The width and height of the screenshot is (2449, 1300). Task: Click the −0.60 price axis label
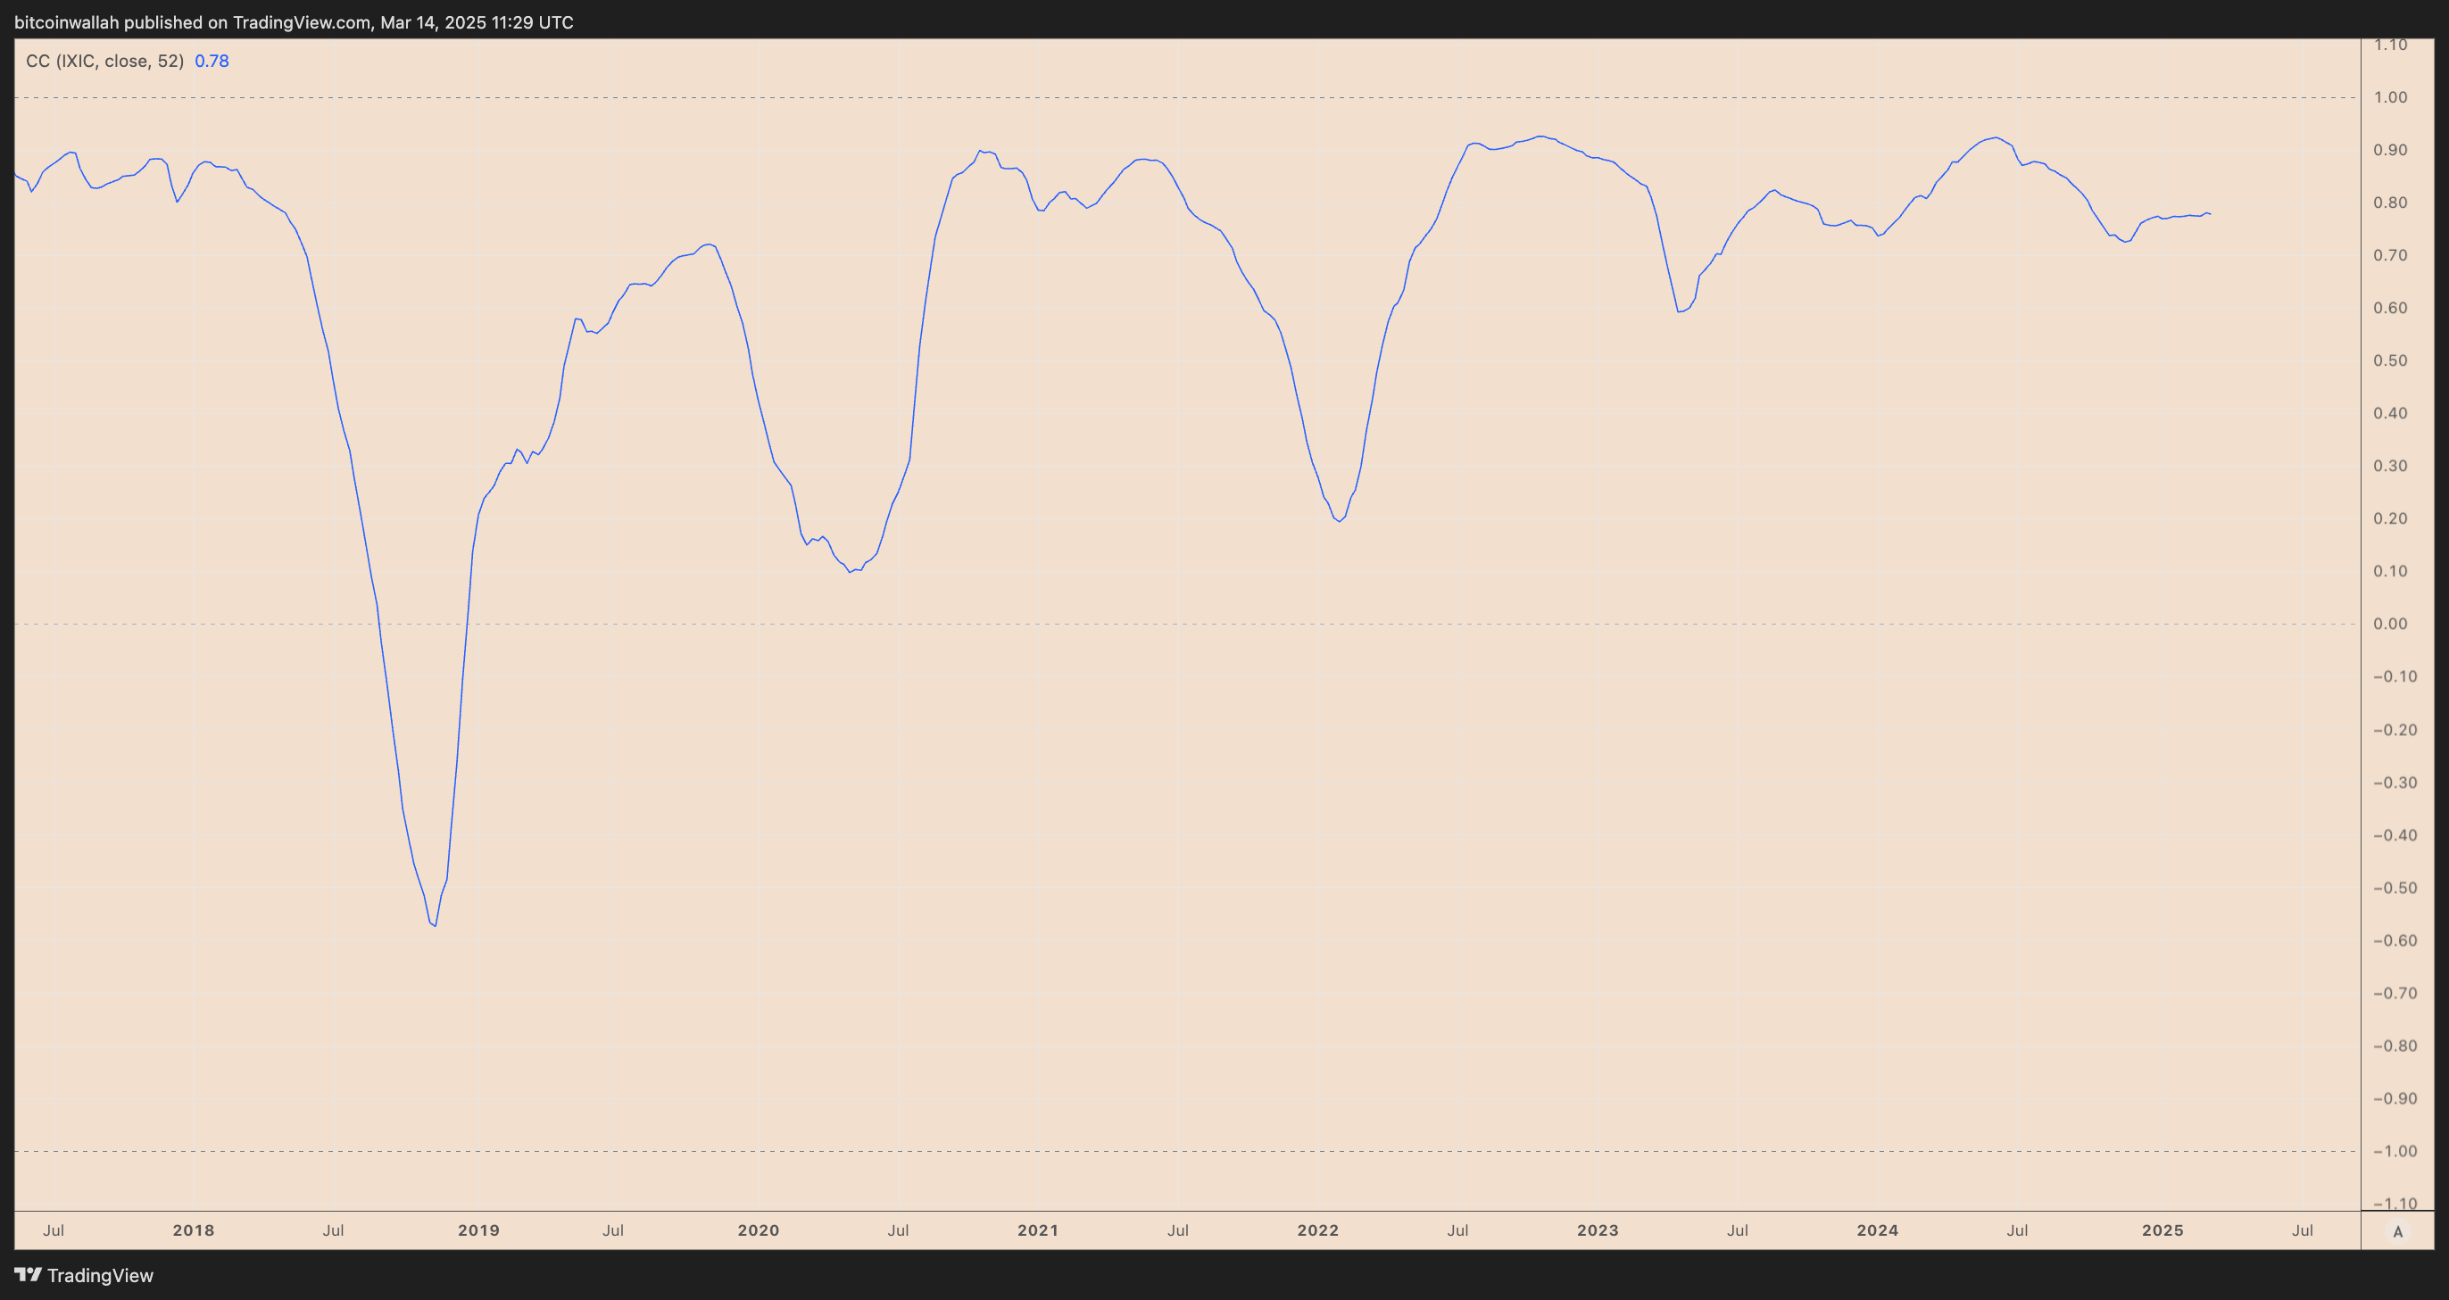[2395, 940]
